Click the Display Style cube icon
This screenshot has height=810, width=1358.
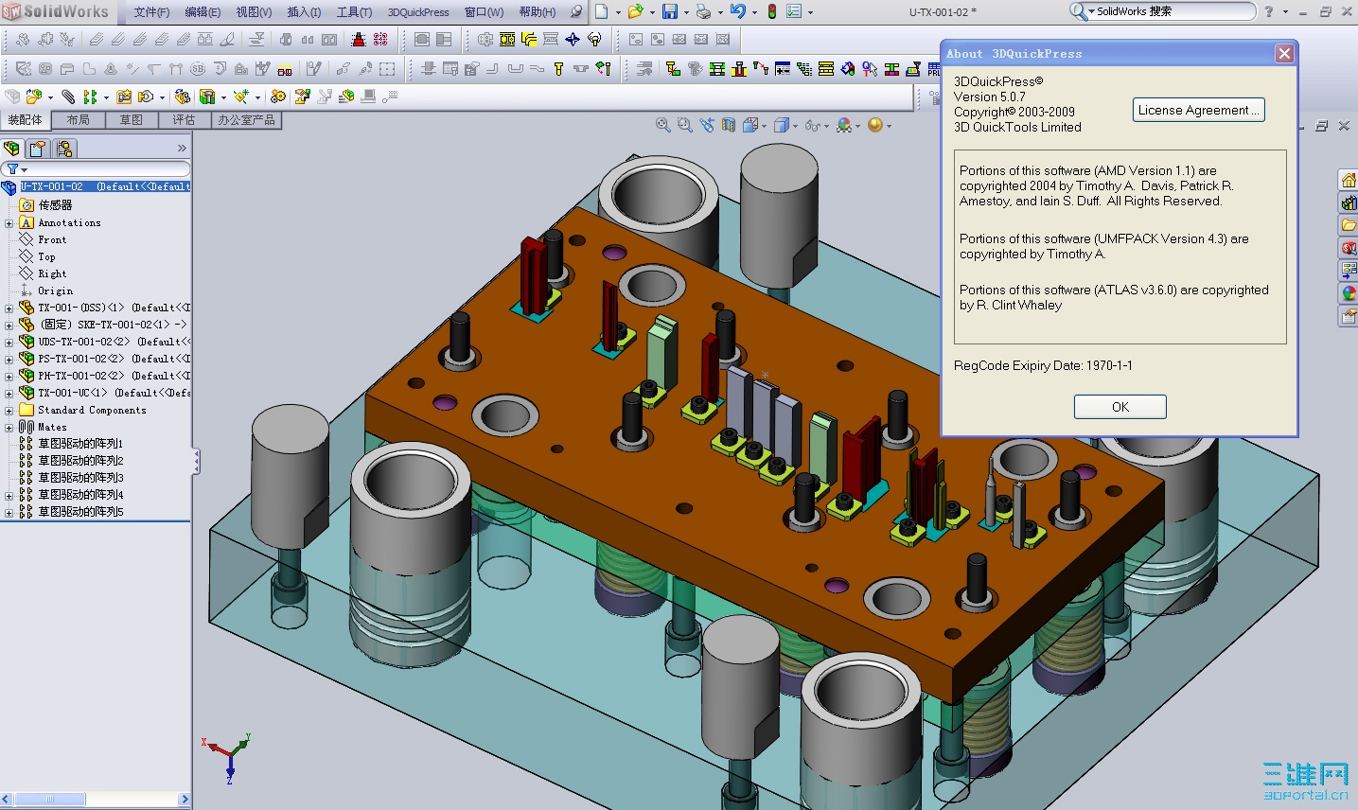tap(782, 125)
